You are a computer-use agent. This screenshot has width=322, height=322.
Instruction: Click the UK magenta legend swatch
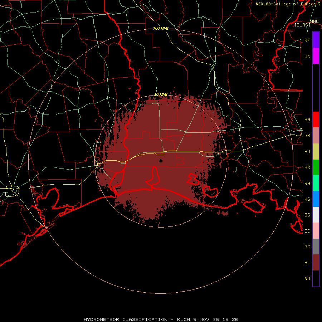click(316, 56)
